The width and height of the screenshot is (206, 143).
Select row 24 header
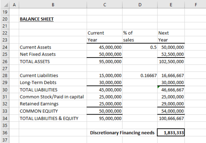(5, 47)
